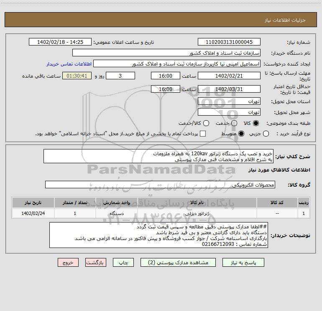The width and height of the screenshot is (322, 311).
Task: Click the response deadline time 16:00 field
Action: tap(166, 76)
